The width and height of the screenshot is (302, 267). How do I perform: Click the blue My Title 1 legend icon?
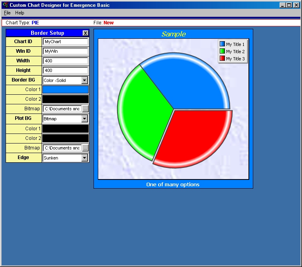pyautogui.click(x=222, y=44)
